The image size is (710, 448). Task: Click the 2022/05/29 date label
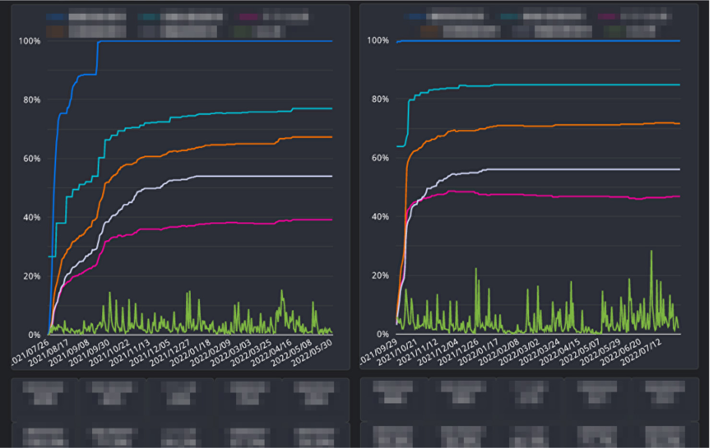point(600,352)
